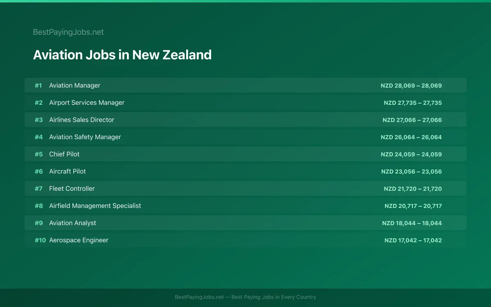Click the 'NZD 23,056 – 23,056' salary value

[412, 172]
